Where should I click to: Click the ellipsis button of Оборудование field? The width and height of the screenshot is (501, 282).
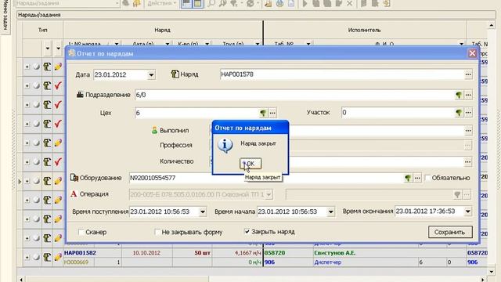coord(417,178)
